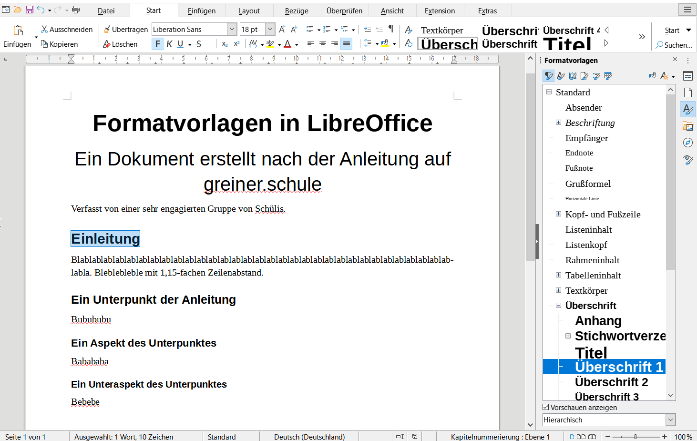The image size is (697, 441).
Task: Click the Ausschneiden (cut) button
Action: (x=67, y=29)
